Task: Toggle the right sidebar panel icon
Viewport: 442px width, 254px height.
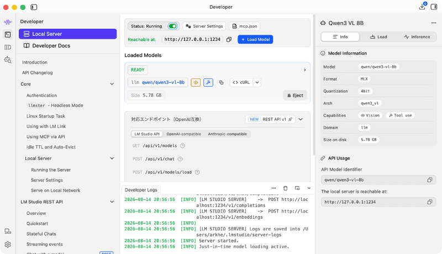Action: point(434,7)
